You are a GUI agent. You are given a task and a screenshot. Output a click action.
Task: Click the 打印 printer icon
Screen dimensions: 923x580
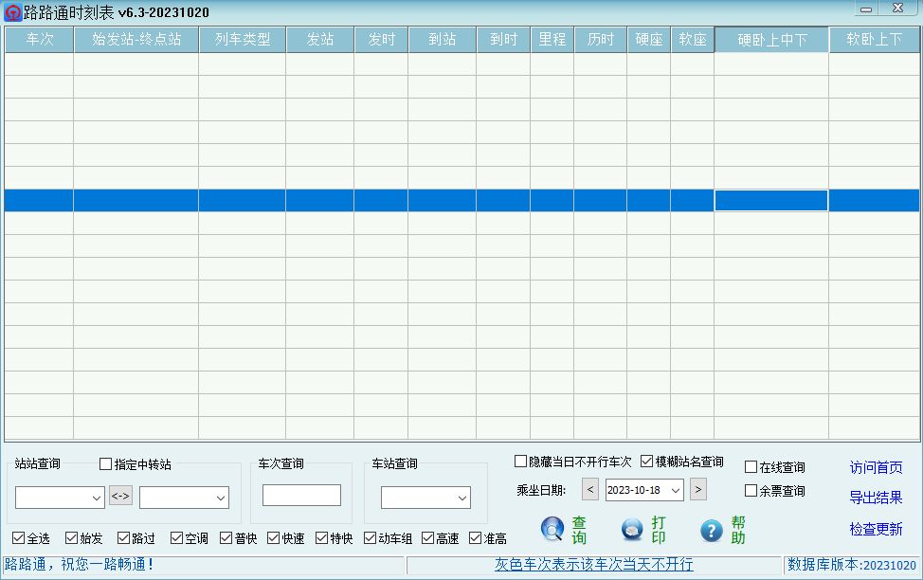[632, 530]
